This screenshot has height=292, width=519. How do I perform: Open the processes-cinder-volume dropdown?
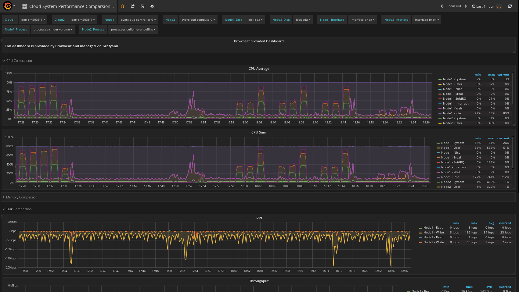[x=53, y=30]
